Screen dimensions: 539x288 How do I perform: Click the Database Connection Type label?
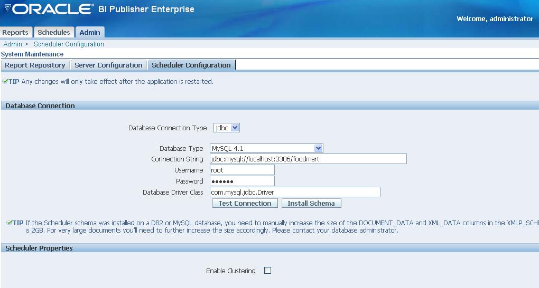coord(168,128)
